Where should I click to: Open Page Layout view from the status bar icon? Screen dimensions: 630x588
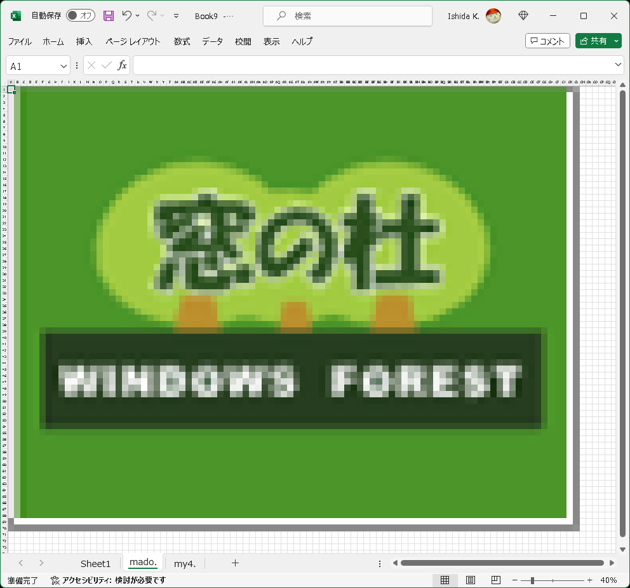click(x=470, y=580)
